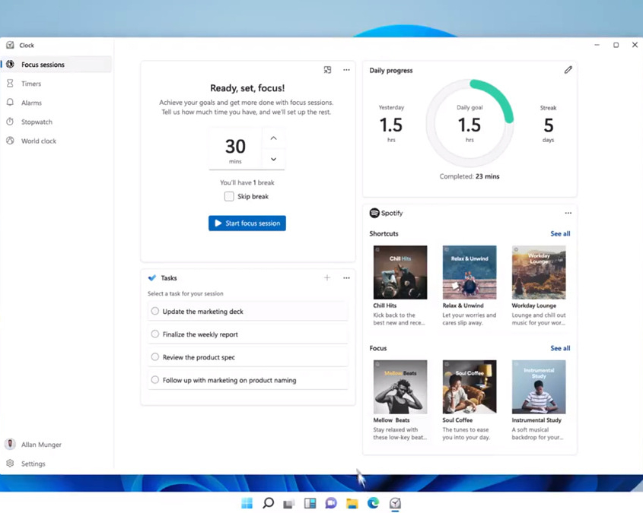This screenshot has height=513, width=643.
Task: Open the Tasks panel more options menu
Action: pos(346,278)
